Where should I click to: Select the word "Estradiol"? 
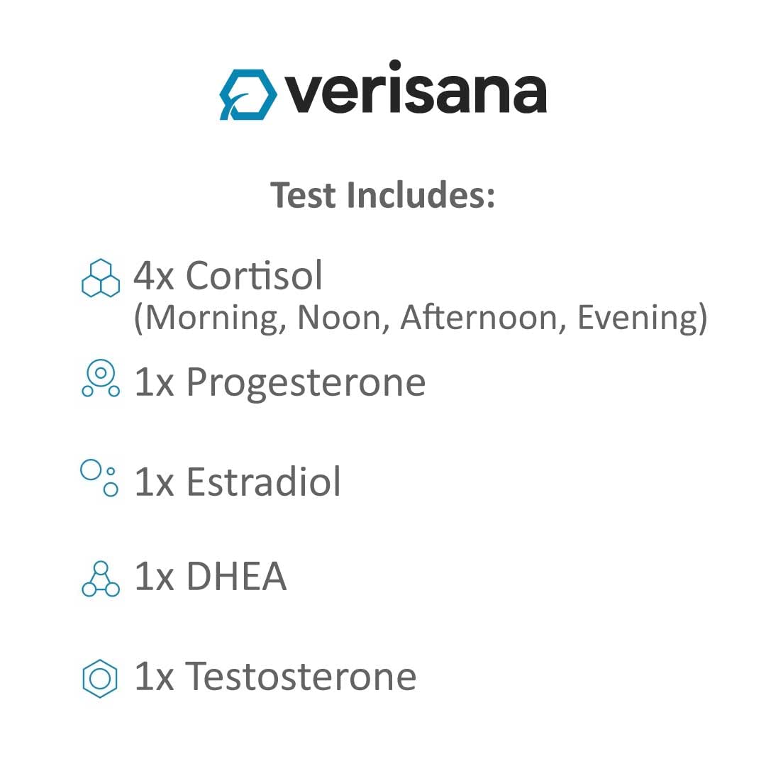click(263, 482)
